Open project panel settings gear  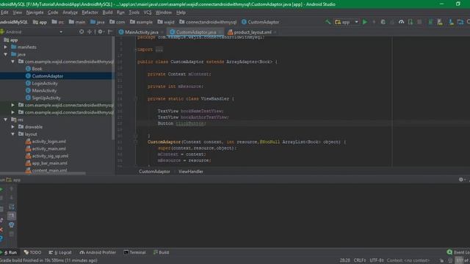pyautogui.click(x=101, y=32)
